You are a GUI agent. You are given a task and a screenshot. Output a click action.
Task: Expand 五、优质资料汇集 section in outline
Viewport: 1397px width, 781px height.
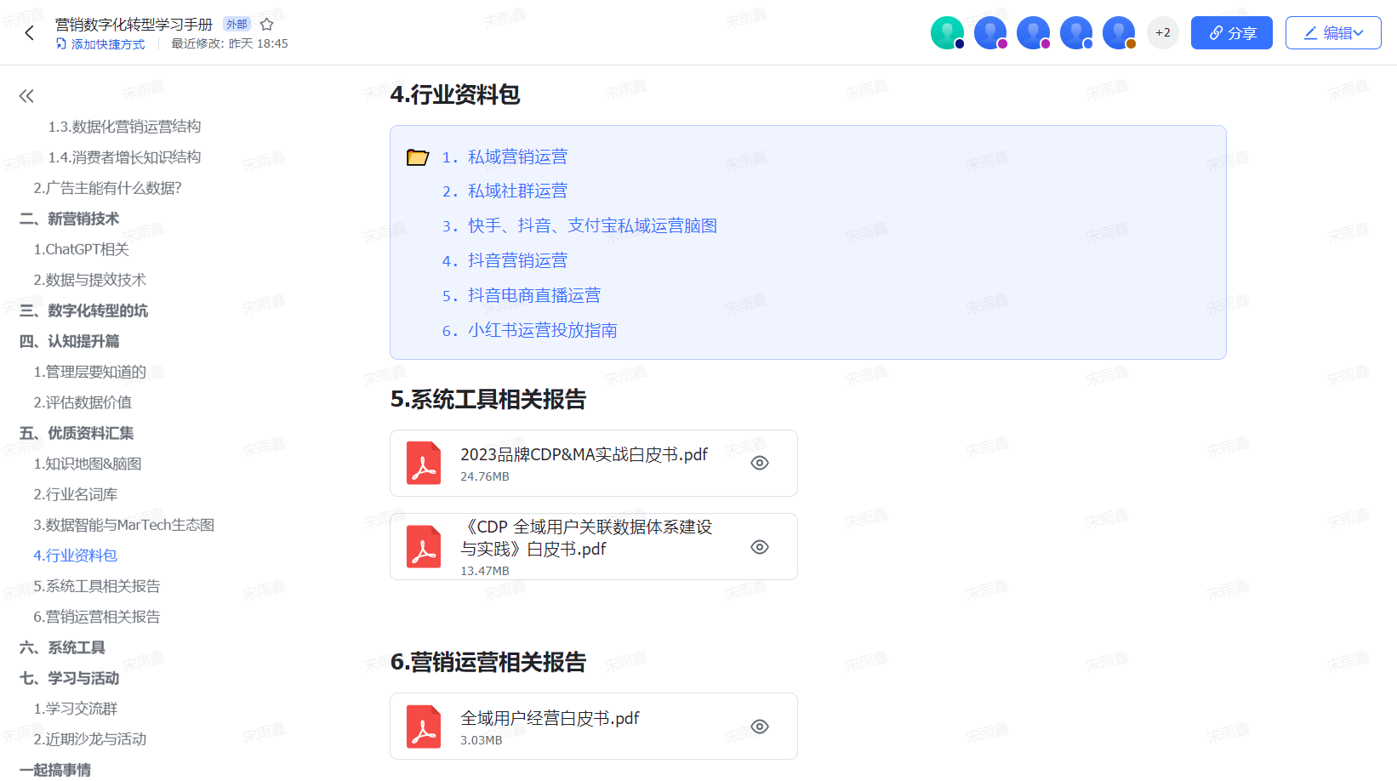click(77, 433)
